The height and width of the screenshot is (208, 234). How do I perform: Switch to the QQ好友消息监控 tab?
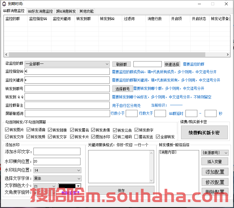click(40, 11)
